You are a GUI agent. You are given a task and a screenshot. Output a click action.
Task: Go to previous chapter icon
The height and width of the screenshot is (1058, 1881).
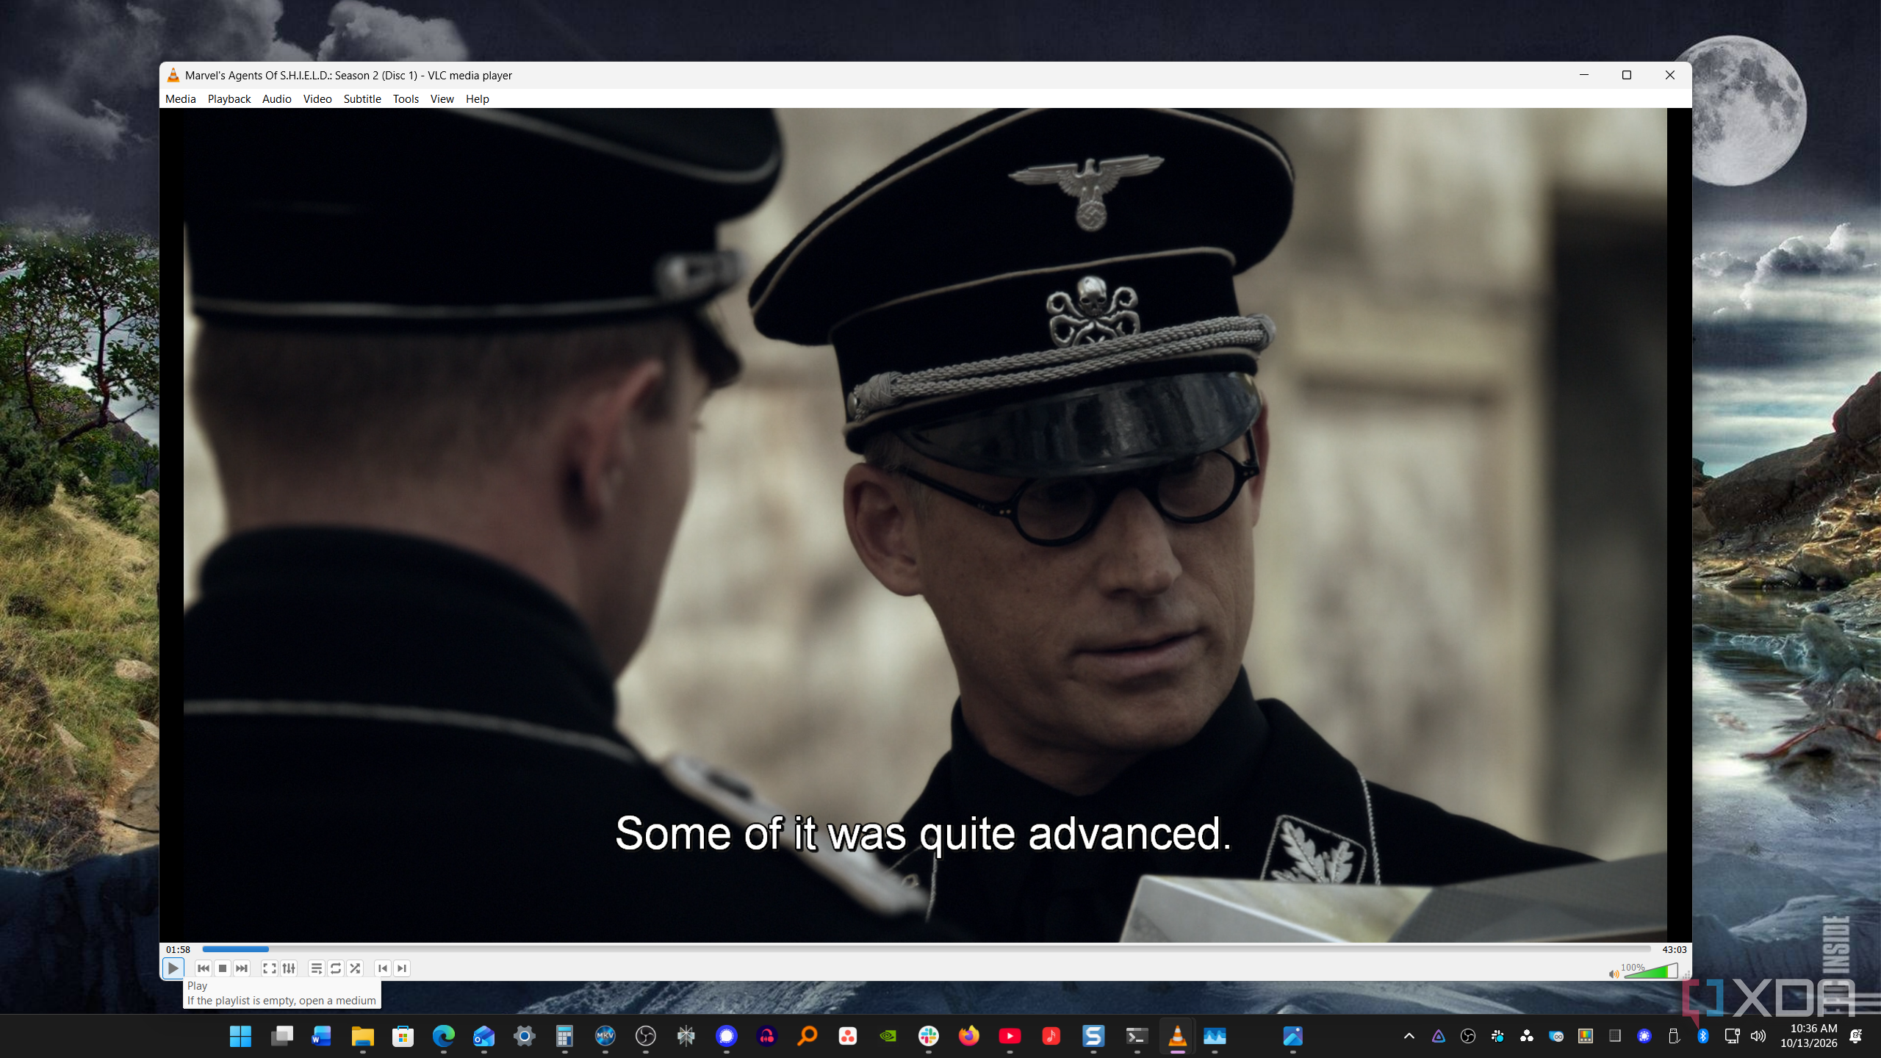pos(383,968)
